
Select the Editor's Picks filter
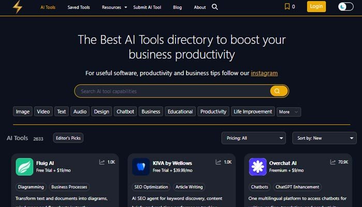pos(68,138)
